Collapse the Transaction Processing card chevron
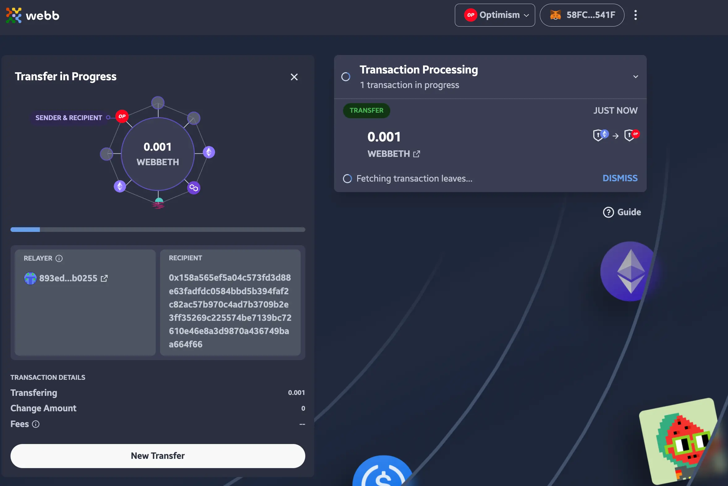This screenshot has height=486, width=728. [x=636, y=77]
